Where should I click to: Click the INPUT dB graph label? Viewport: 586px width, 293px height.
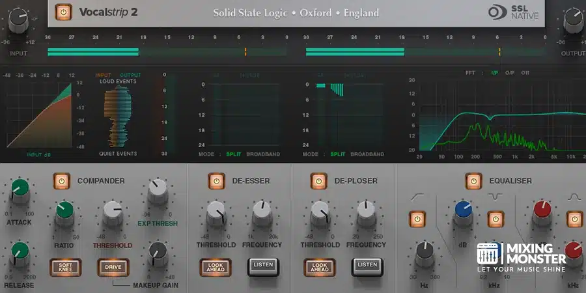(39, 154)
